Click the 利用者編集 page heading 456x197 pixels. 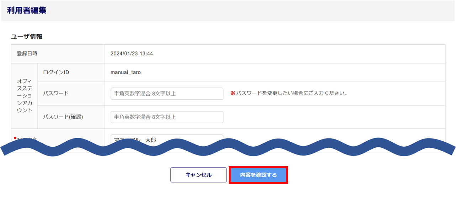pos(27,11)
